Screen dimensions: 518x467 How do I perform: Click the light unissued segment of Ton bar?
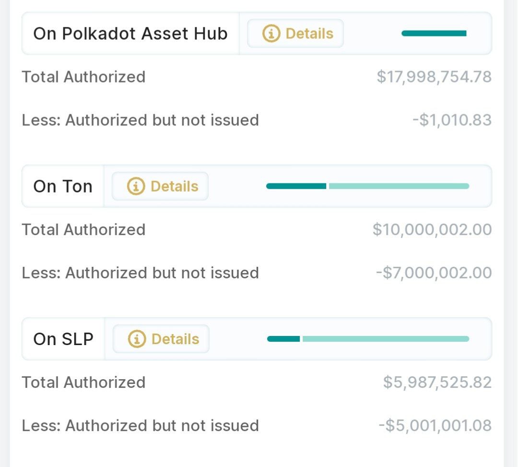399,186
